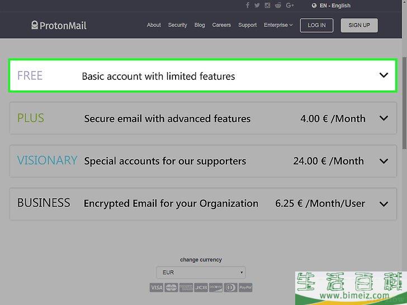Select the VISIONARY plan title
The image size is (407, 305).
pos(47,160)
